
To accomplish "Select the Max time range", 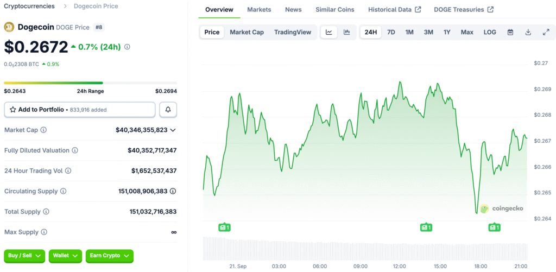I will point(467,32).
